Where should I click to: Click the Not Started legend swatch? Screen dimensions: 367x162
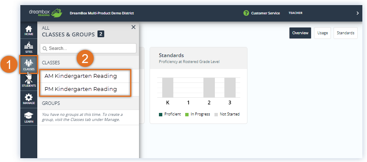(x=216, y=115)
